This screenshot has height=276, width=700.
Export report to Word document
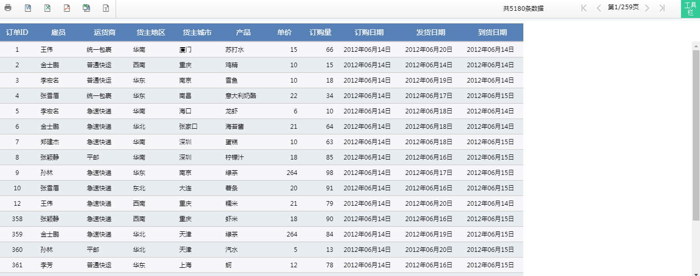click(x=28, y=8)
